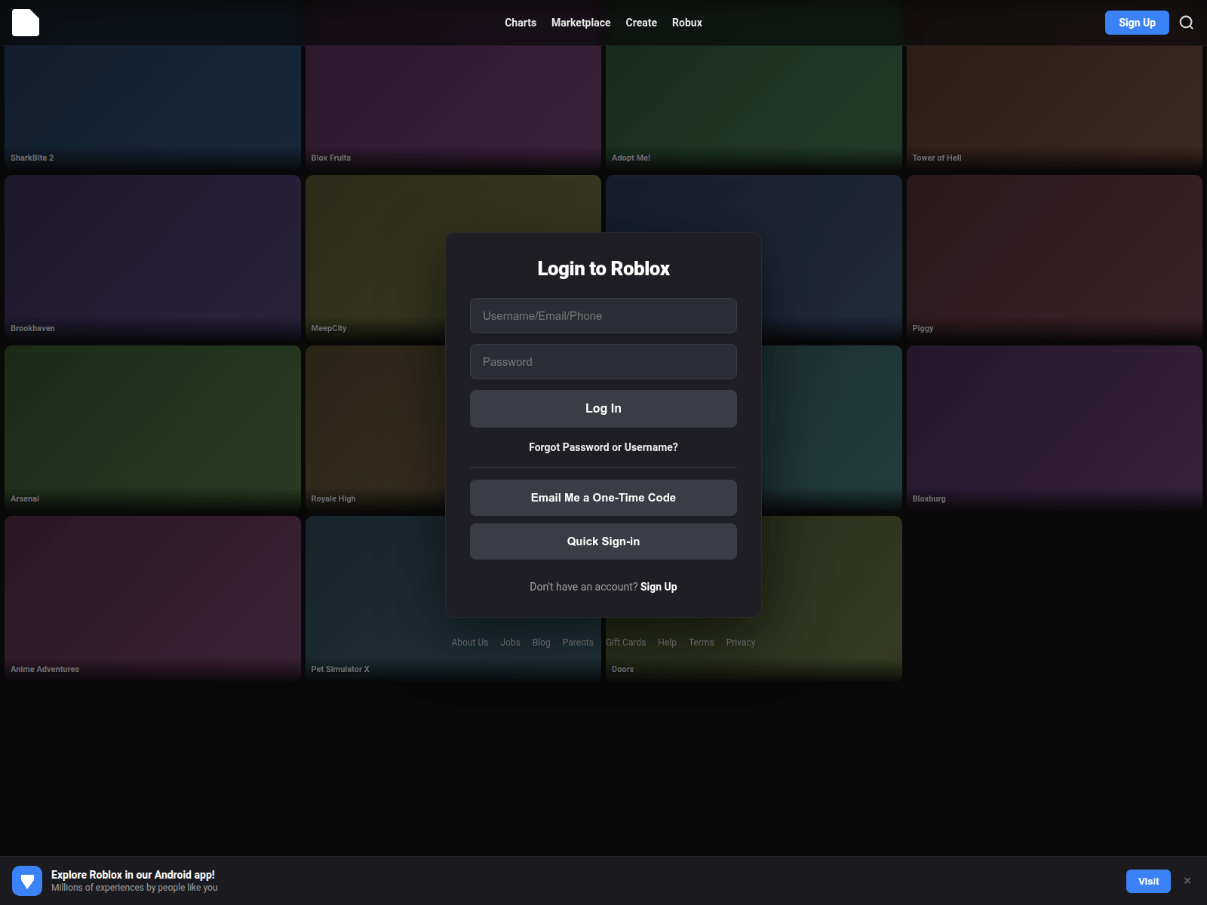
Task: Open the Create nav item
Action: click(641, 23)
